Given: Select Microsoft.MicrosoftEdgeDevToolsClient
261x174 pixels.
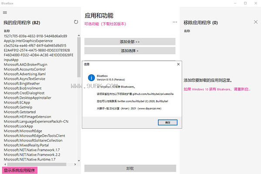Looking at the screenshot, I should click(34, 136).
